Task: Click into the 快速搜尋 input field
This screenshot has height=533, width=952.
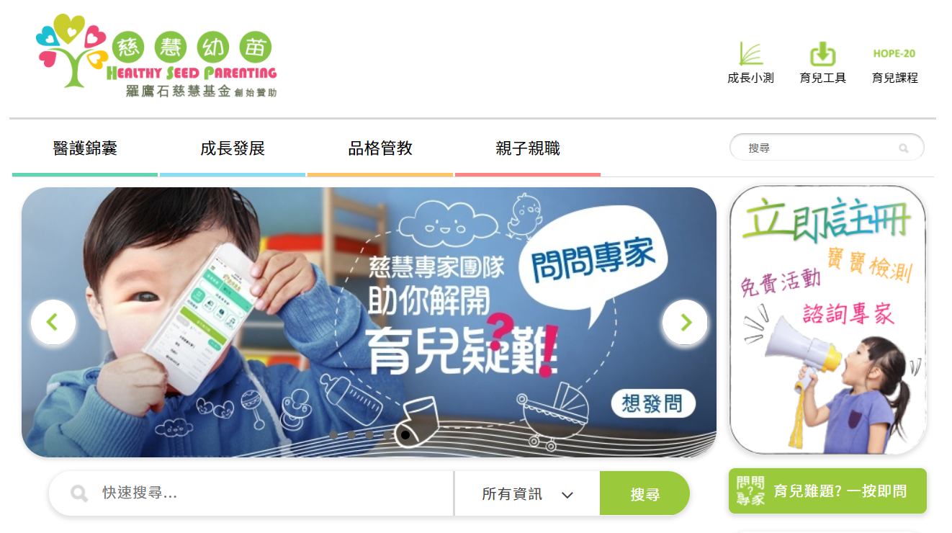Action: pos(274,493)
